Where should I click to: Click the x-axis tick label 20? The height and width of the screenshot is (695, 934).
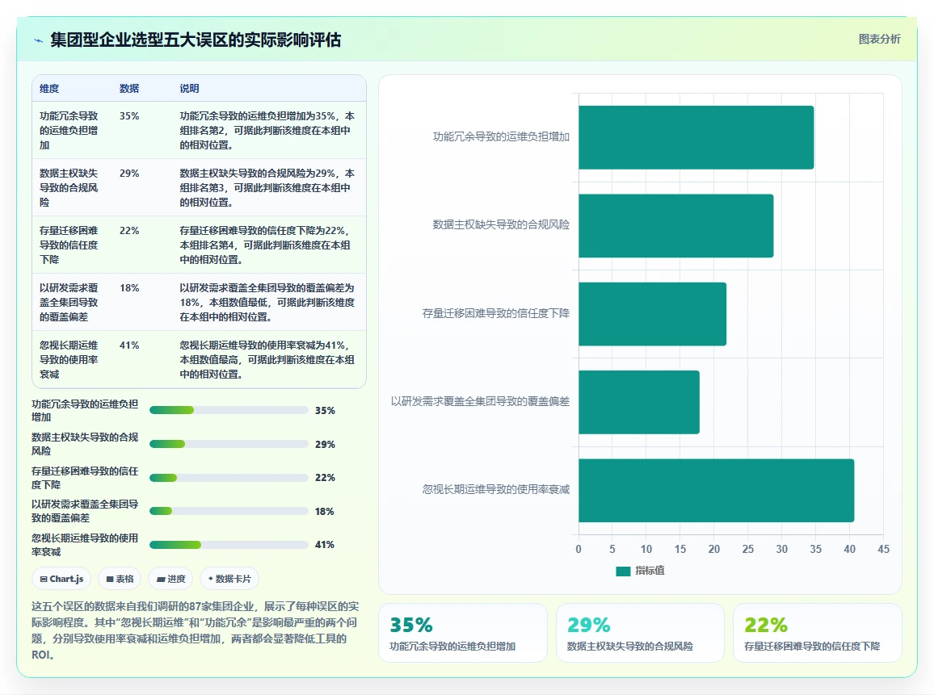click(714, 549)
